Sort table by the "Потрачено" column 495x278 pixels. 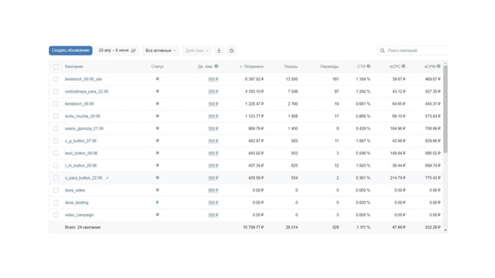[253, 67]
